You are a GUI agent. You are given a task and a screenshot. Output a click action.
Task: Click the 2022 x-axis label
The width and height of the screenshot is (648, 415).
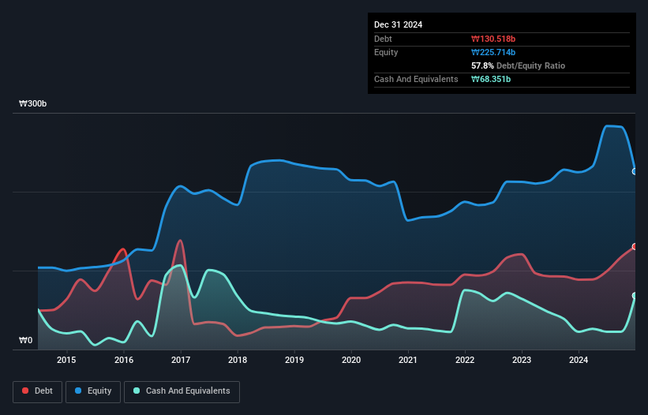click(x=465, y=360)
